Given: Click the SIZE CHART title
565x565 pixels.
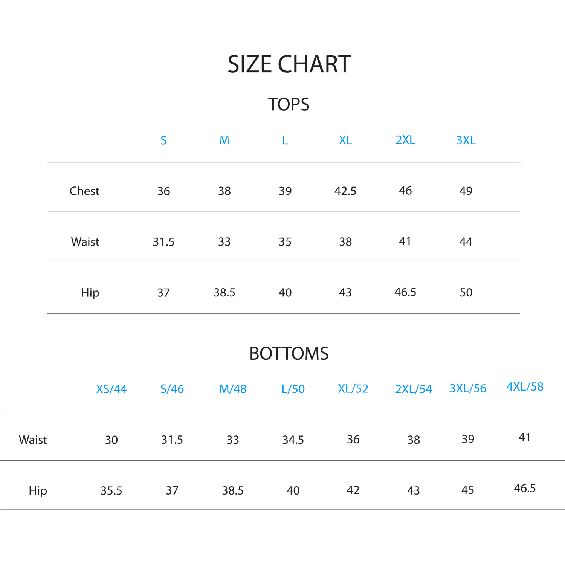Looking at the screenshot, I should pos(289,64).
